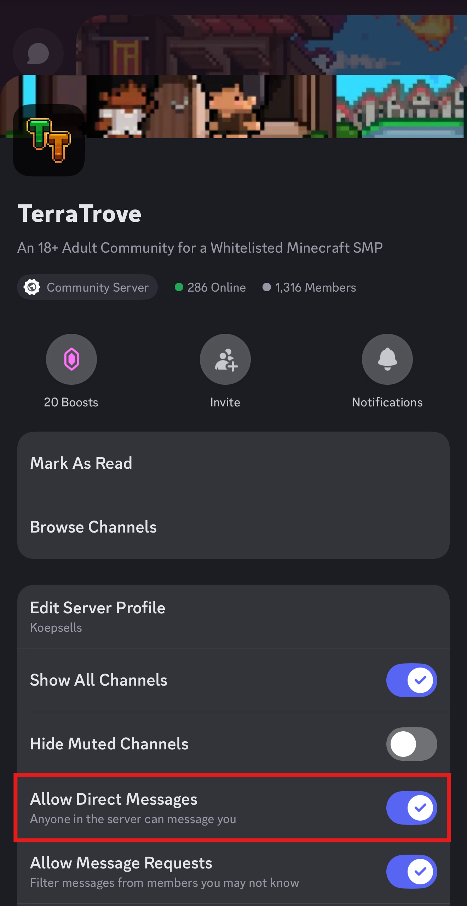Tap the 1,316 Members count
467x906 pixels.
pos(316,287)
